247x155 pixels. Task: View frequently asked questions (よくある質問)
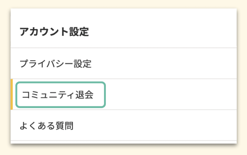(x=46, y=126)
